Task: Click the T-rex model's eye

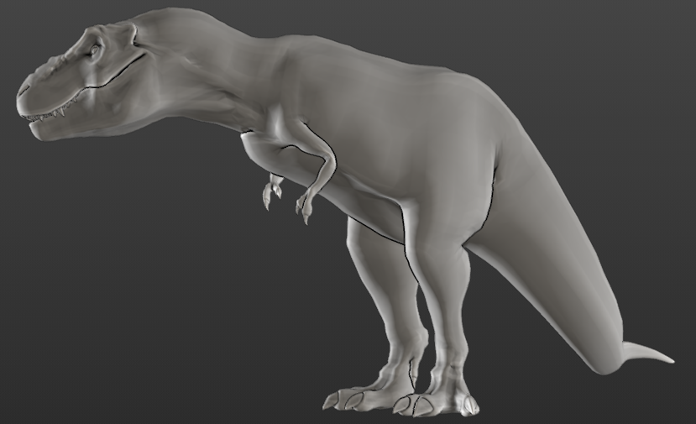Action: point(95,50)
